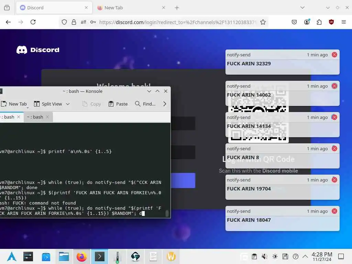Open the brightness tray icon
Viewport: 352px width, 264px height.
pyautogui.click(x=275, y=256)
